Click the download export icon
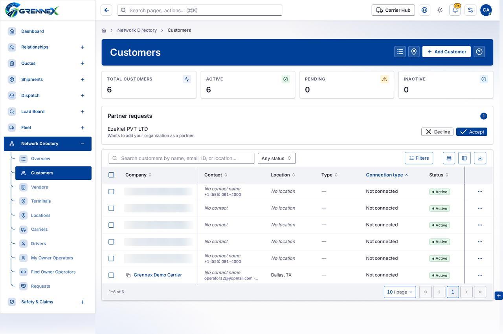503x334 pixels. coord(480,158)
